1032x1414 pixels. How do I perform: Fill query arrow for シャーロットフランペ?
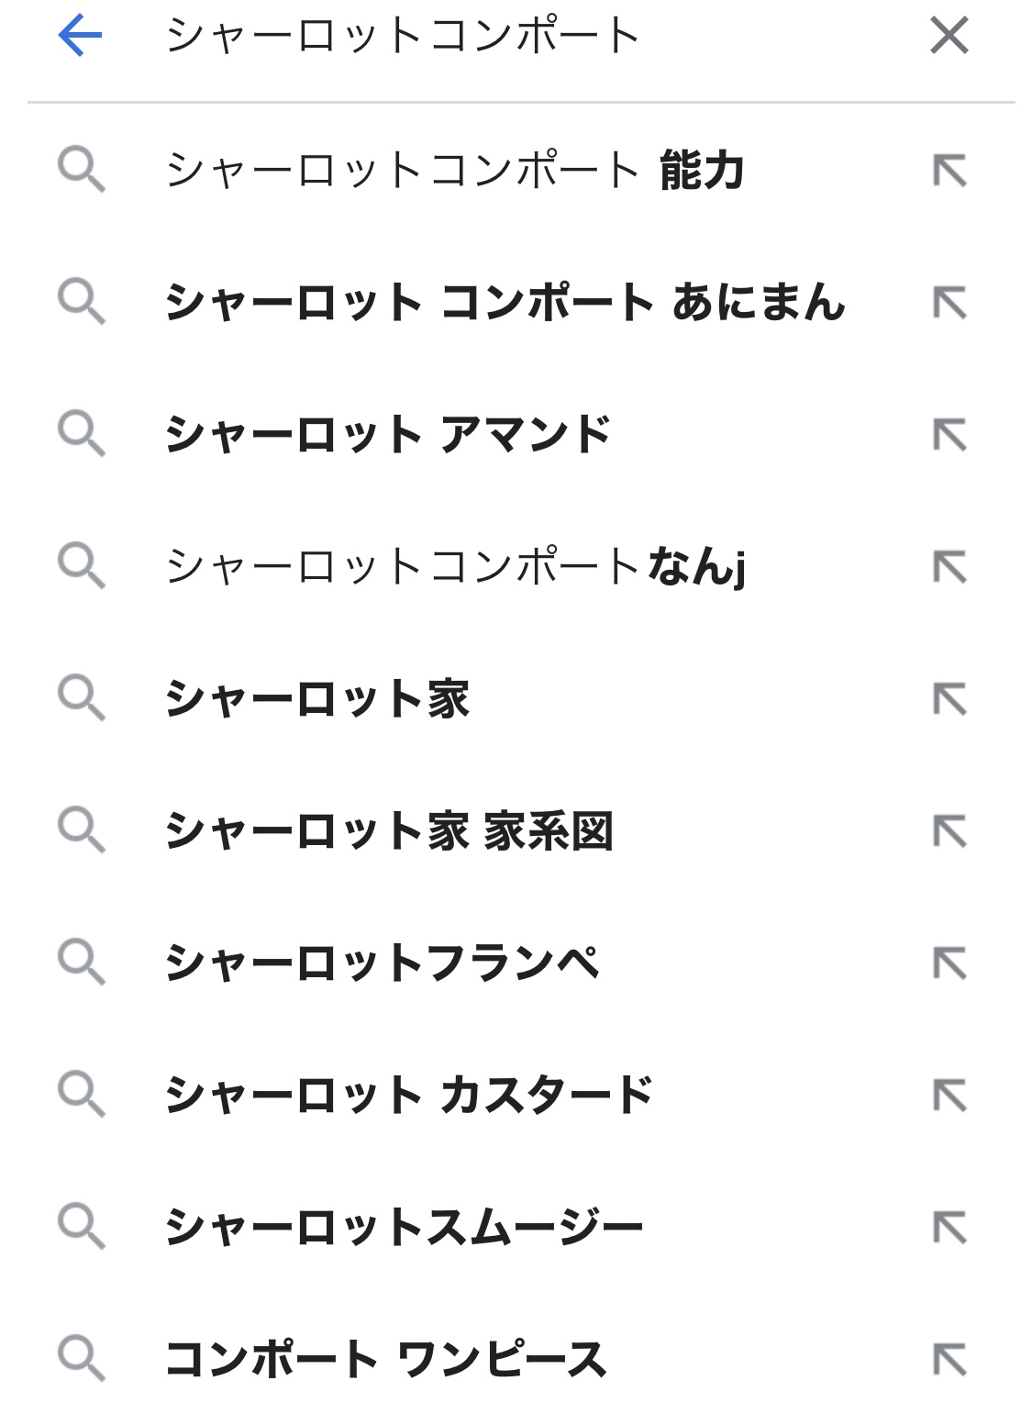(x=949, y=963)
